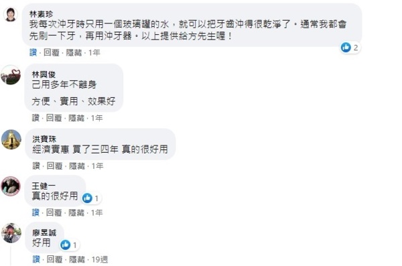Open the 廖昱誠 commenter name link
Screen dimensions: 402x266
point(44,232)
